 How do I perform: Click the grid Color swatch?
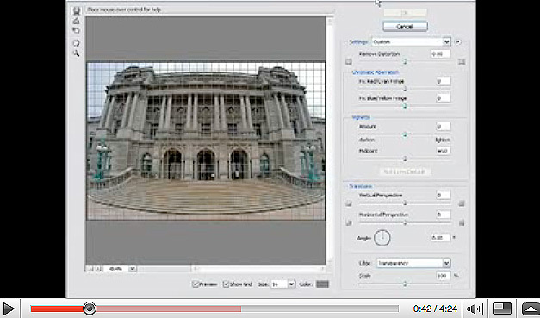(322, 284)
